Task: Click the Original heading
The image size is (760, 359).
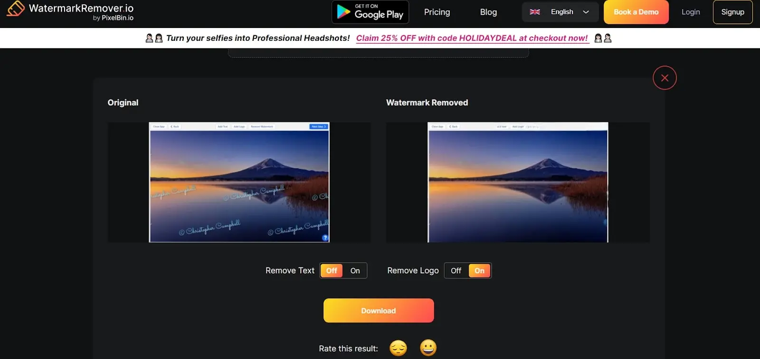Action: click(x=123, y=102)
